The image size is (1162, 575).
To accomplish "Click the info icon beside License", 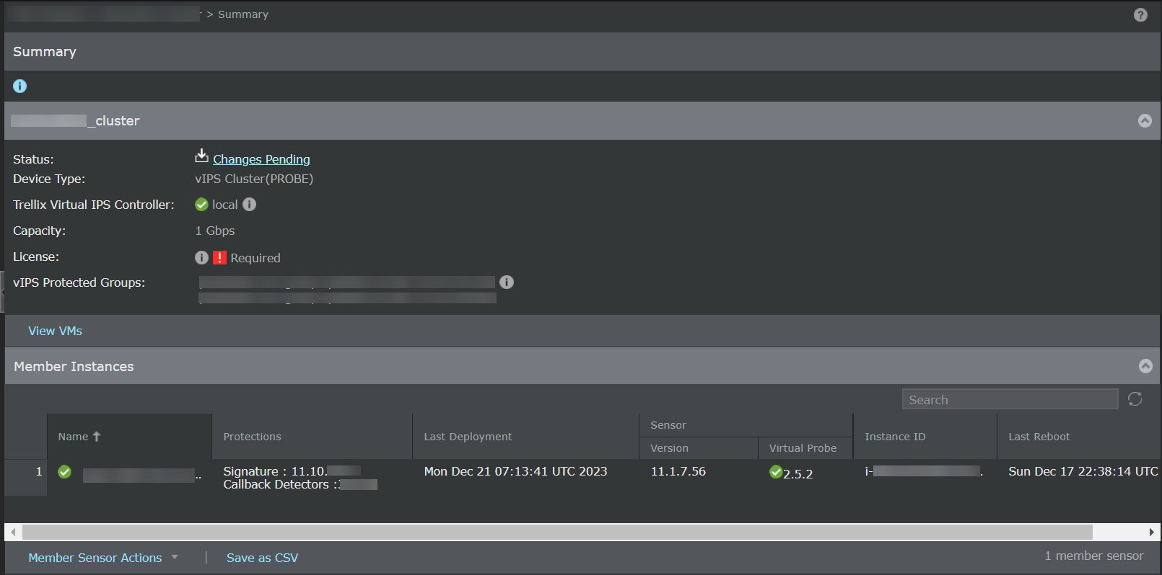I will [201, 257].
